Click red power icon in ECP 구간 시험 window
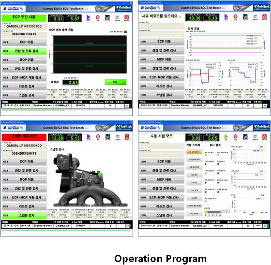The image size is (271, 265). coord(126,17)
